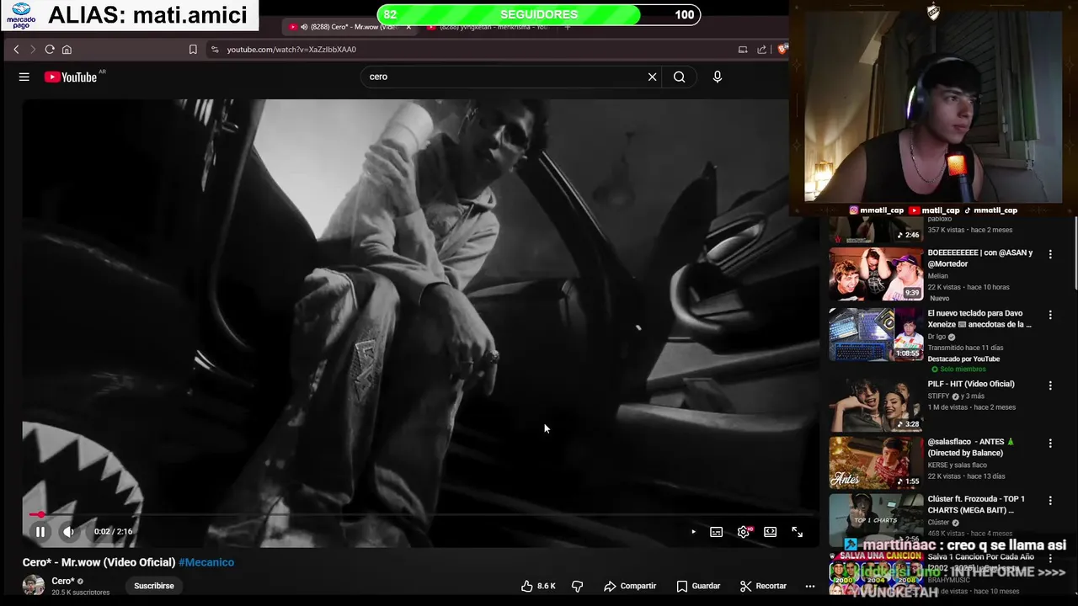Click the title PILF - HIT (Video Oficial)
The image size is (1078, 606).
pyautogui.click(x=971, y=384)
